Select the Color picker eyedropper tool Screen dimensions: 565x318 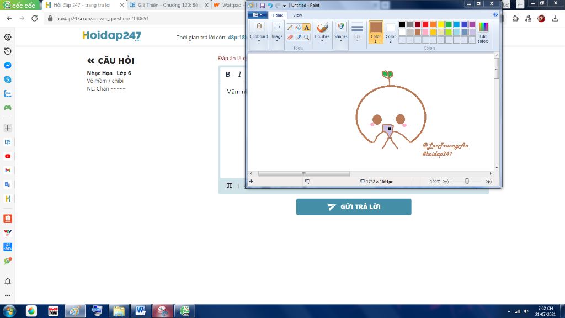pyautogui.click(x=299, y=37)
